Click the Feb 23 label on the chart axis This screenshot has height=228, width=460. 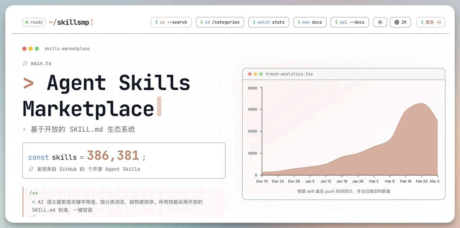(422, 181)
